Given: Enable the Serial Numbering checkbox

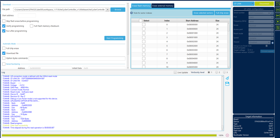Looking at the screenshot, I should pyautogui.click(x=4, y=64).
